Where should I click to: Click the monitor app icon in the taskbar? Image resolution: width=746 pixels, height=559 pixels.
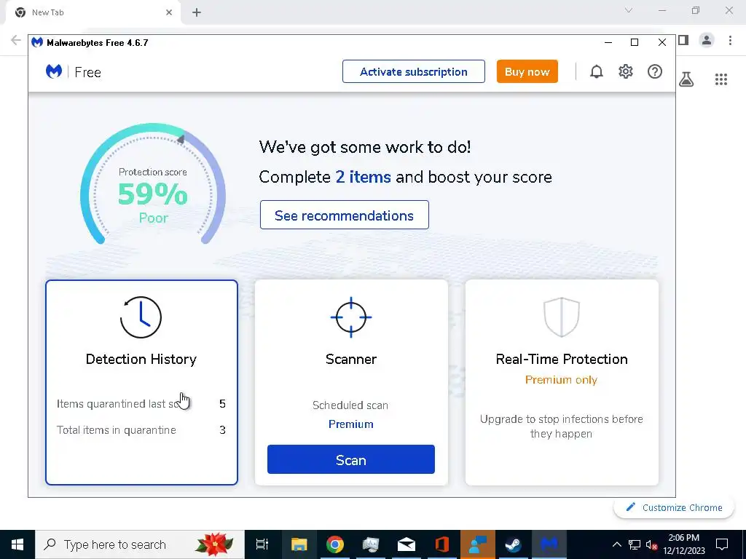coord(371,544)
